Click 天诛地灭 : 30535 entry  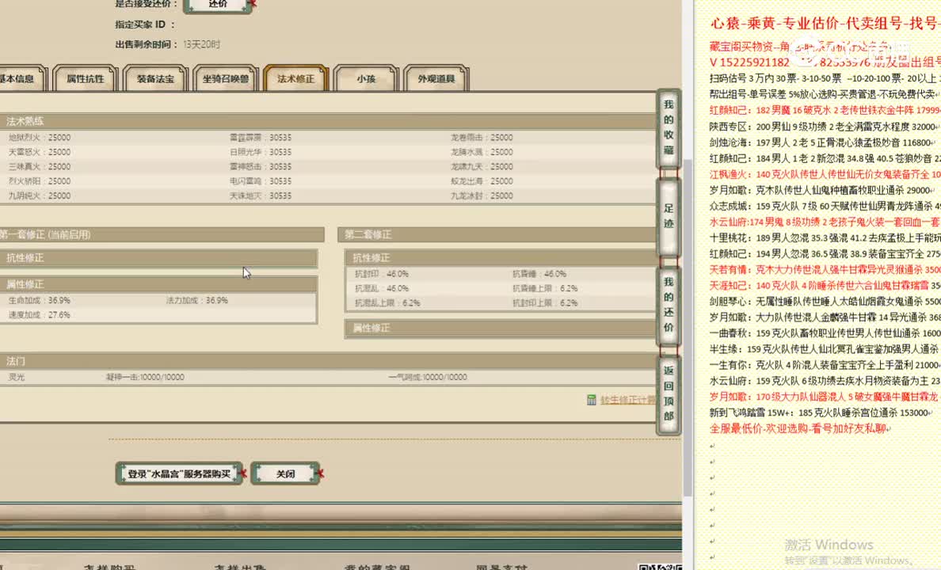[x=261, y=196]
